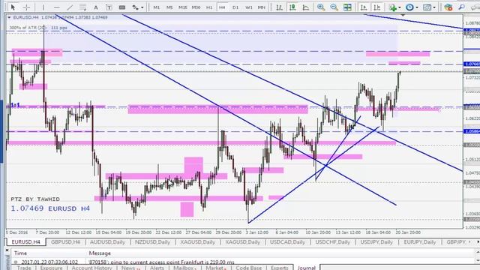Sort journal by Time column

[49, 253]
